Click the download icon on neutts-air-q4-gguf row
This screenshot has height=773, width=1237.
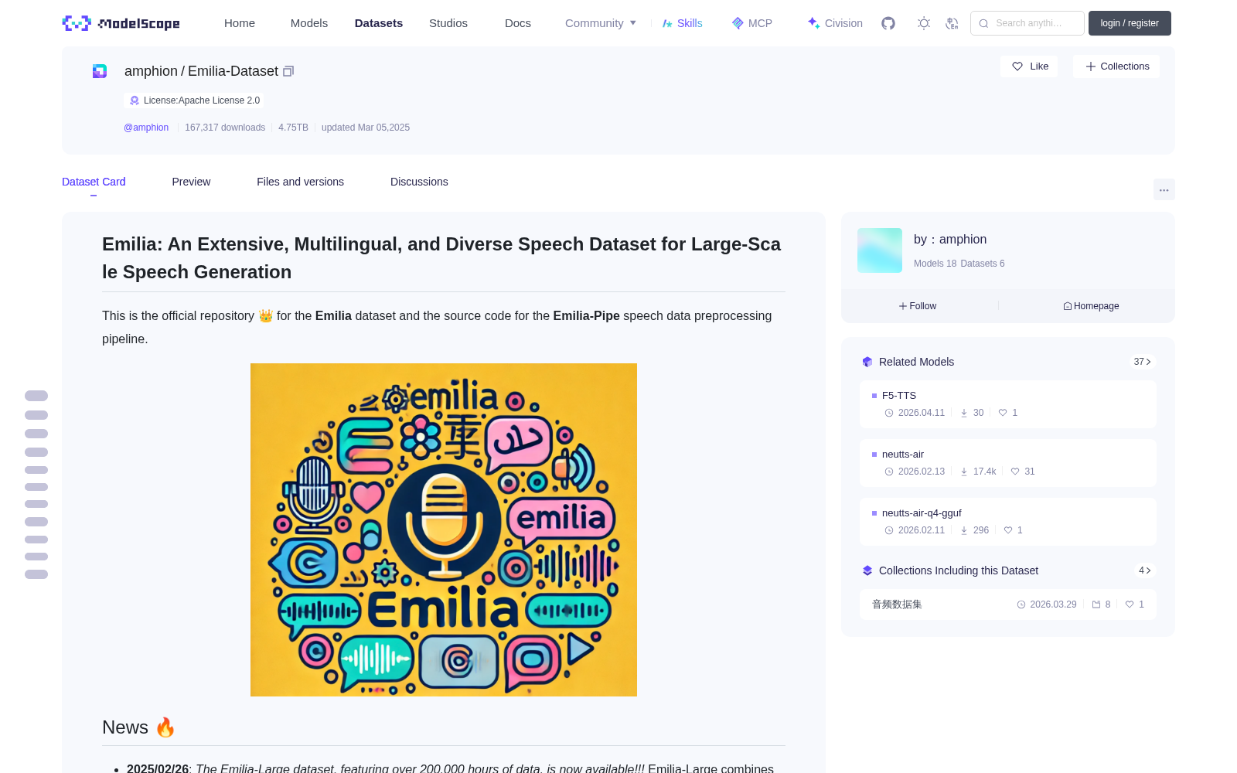[x=964, y=530]
